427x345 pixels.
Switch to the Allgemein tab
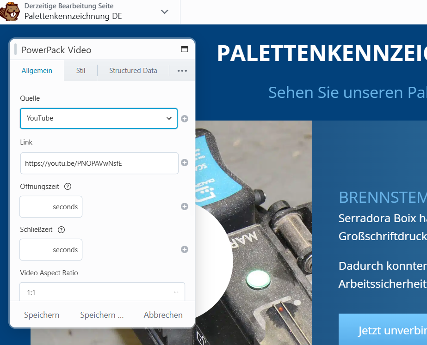pos(37,71)
